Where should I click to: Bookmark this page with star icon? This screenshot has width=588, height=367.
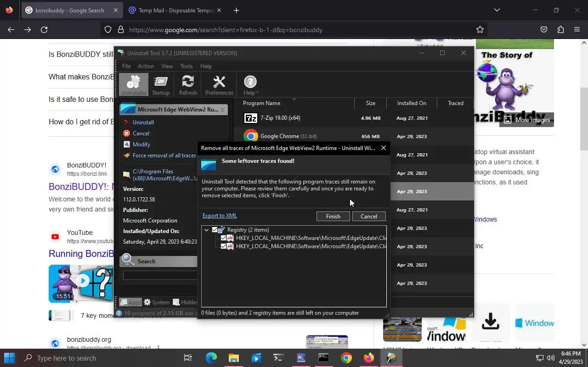[x=480, y=30]
